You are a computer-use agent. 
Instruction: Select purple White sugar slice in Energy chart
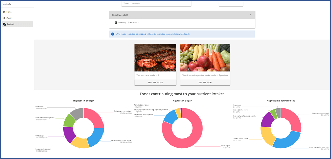coord(69,134)
